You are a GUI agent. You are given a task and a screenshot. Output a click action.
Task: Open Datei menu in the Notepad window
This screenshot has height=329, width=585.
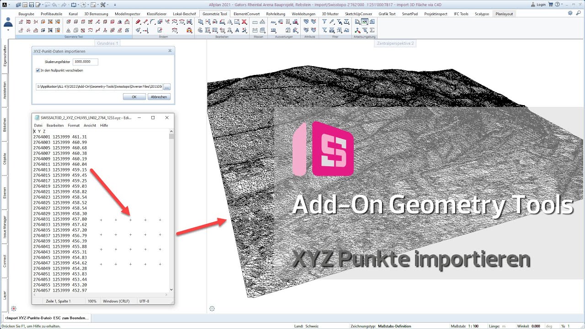click(38, 125)
